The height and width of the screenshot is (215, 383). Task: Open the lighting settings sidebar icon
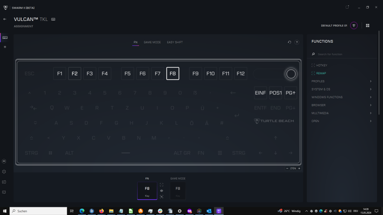5,47
